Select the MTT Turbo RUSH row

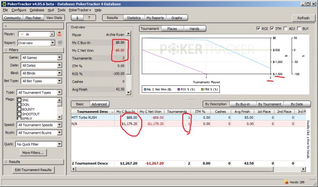point(188,117)
